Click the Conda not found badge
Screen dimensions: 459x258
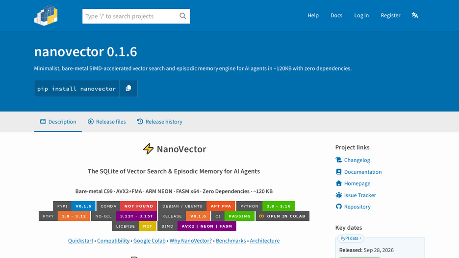[127, 206]
